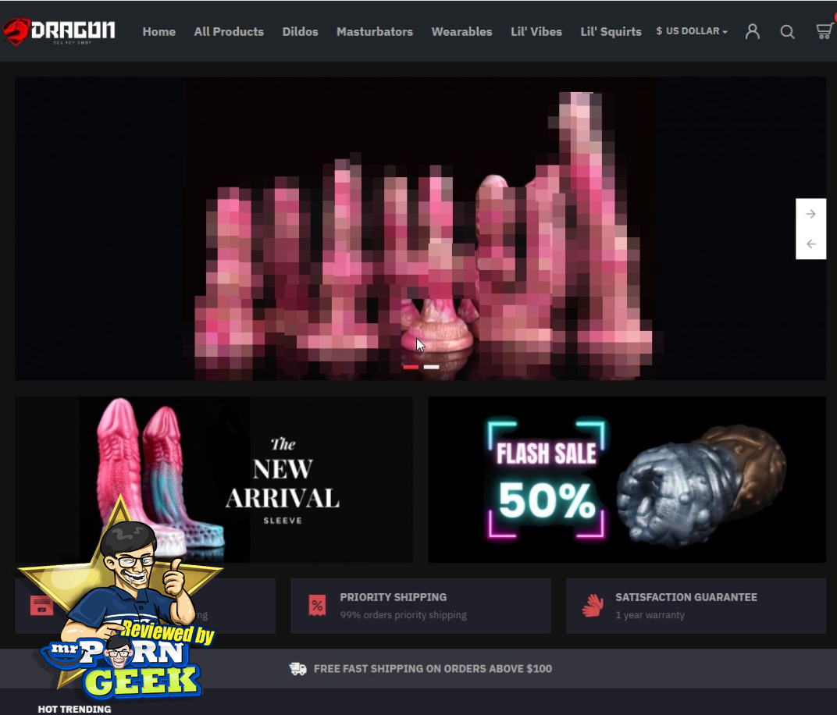Click '99% orders priority shipping' text
837x715 pixels.
point(404,614)
